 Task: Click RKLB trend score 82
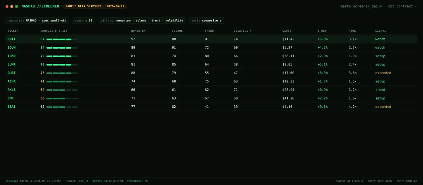click(x=207, y=90)
